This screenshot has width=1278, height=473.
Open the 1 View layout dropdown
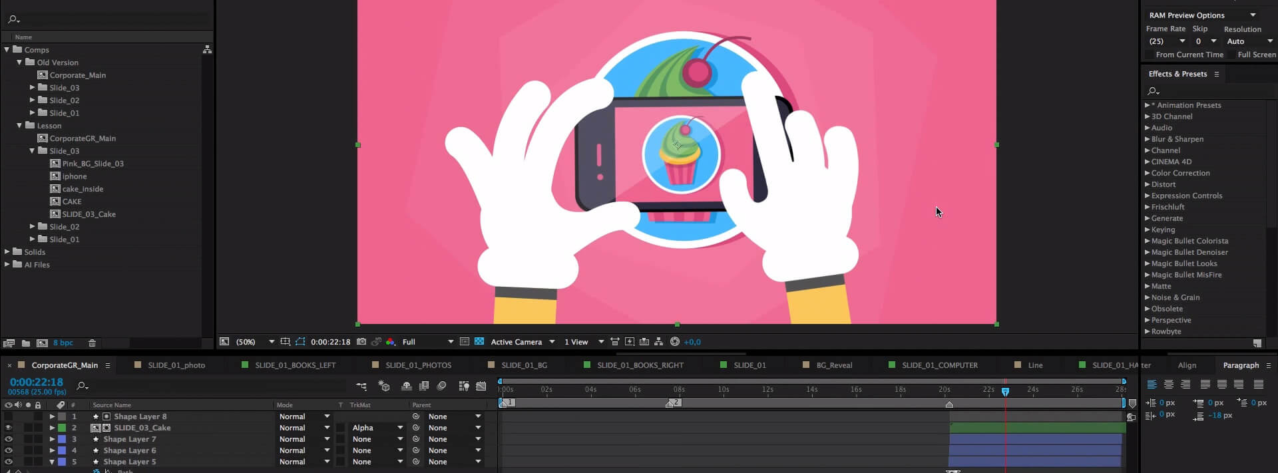click(584, 342)
